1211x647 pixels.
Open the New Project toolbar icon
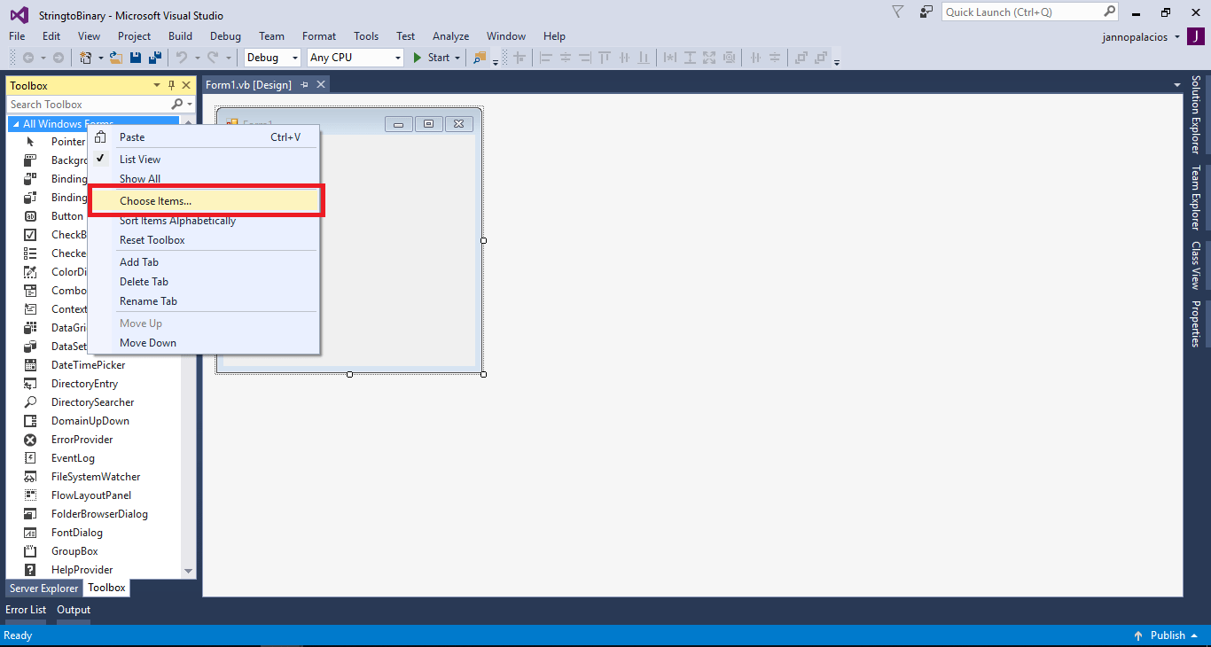coord(86,56)
